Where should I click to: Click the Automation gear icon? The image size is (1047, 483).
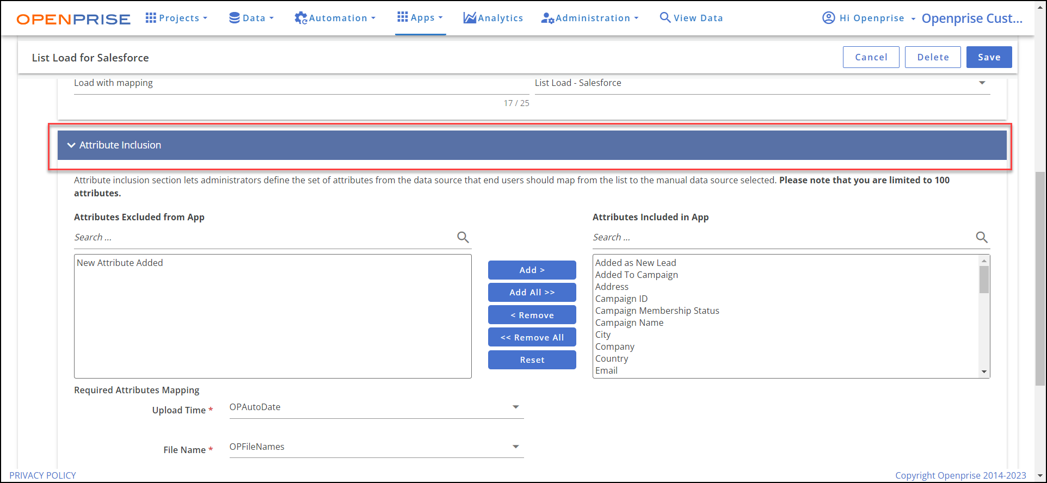(x=301, y=18)
